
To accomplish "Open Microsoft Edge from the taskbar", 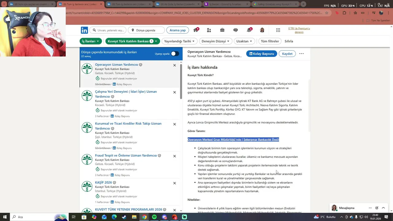I will (114, 217).
